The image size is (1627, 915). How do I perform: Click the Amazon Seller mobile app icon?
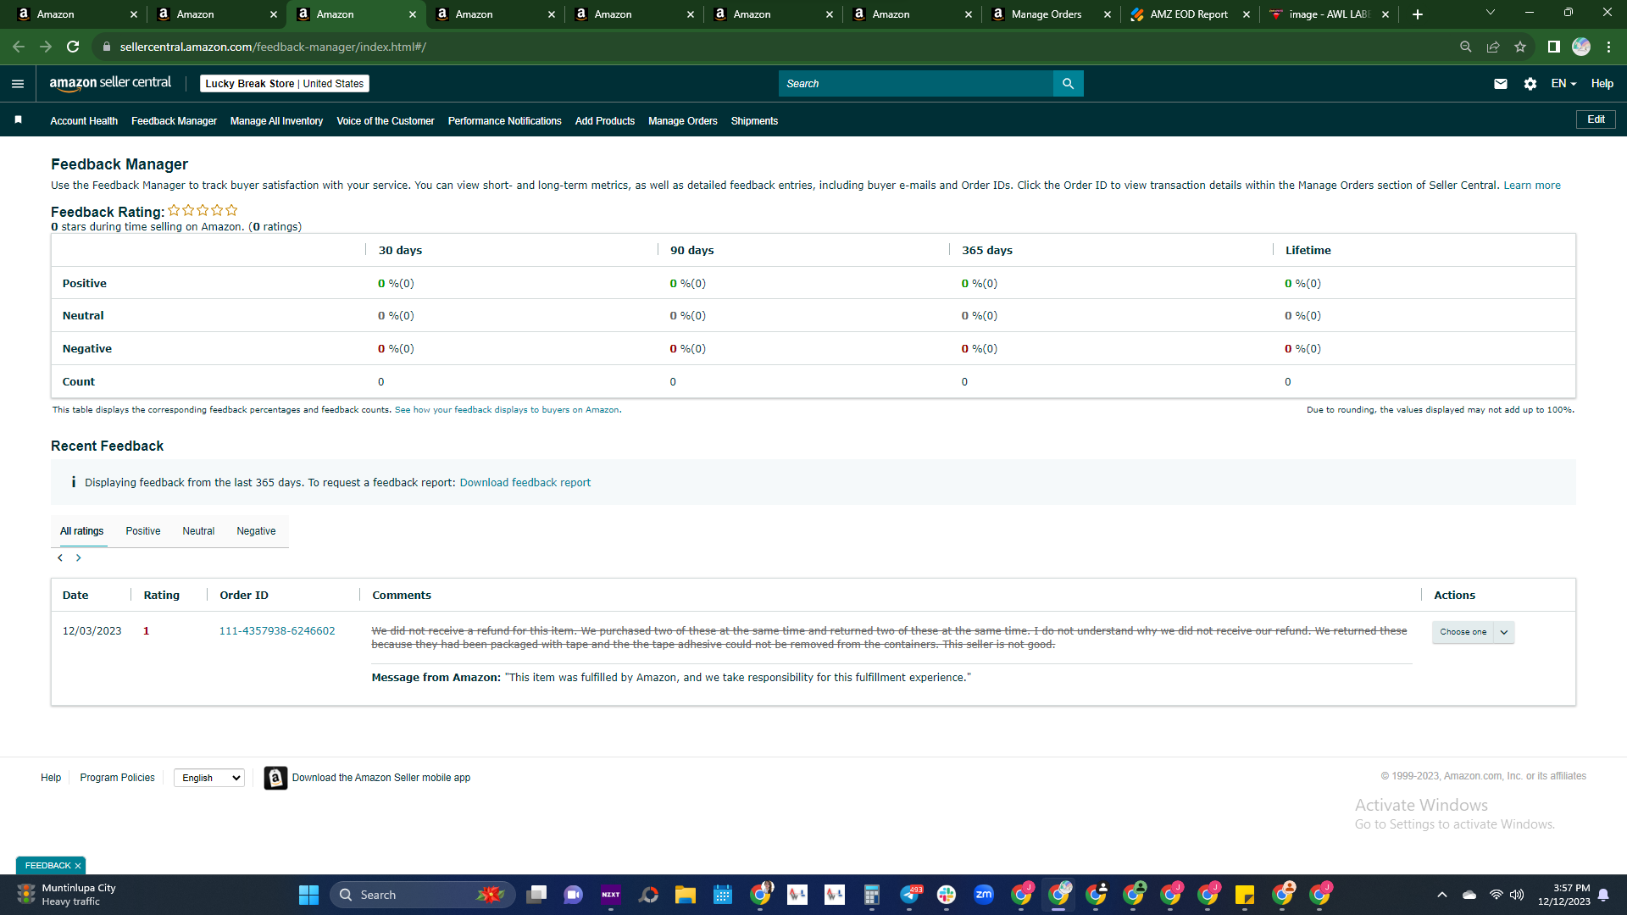coord(275,778)
